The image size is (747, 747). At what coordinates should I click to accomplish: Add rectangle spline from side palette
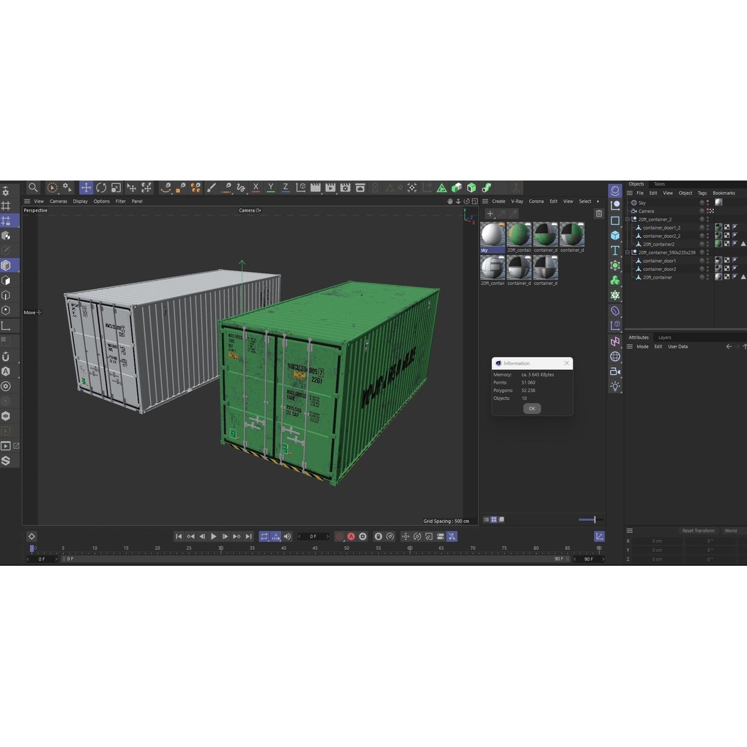(x=615, y=221)
